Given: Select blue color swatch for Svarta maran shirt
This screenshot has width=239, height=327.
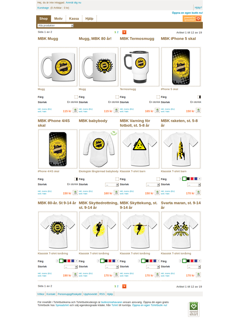Looking at the screenshot, I should click(196, 261).
